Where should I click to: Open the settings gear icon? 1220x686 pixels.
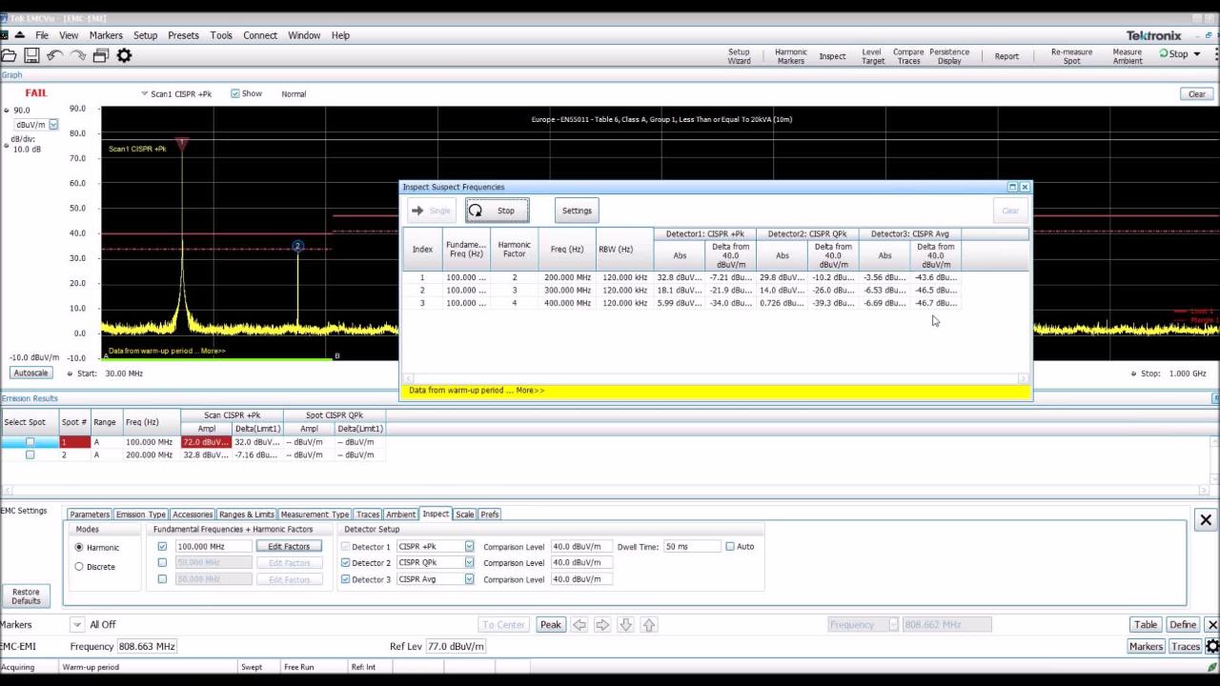(x=123, y=55)
